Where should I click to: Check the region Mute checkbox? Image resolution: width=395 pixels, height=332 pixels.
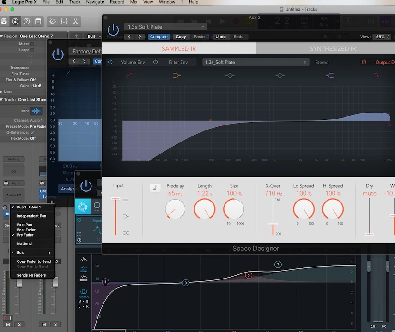[x=32, y=44]
